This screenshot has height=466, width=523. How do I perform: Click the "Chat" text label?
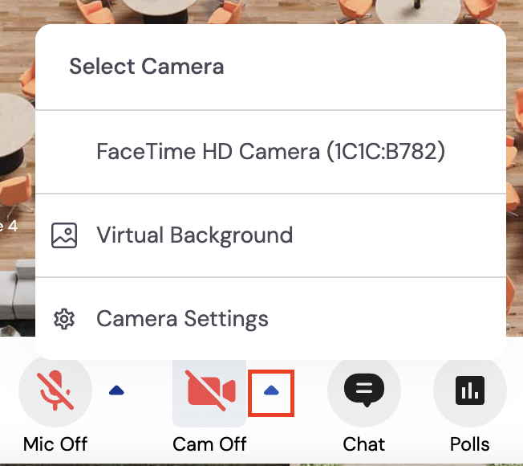click(x=364, y=444)
